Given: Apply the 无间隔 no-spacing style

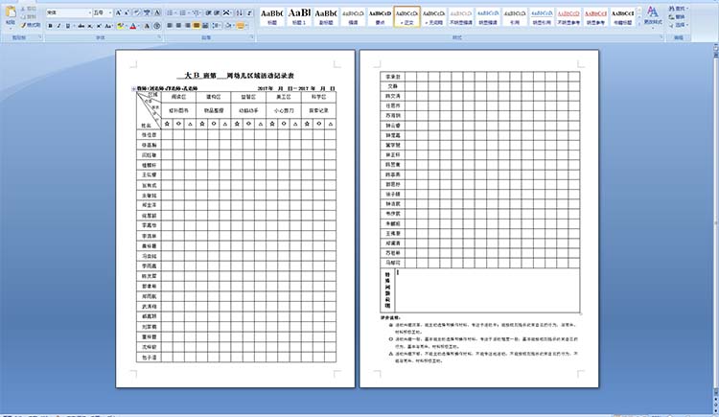Looking at the screenshot, I should click(x=433, y=17).
